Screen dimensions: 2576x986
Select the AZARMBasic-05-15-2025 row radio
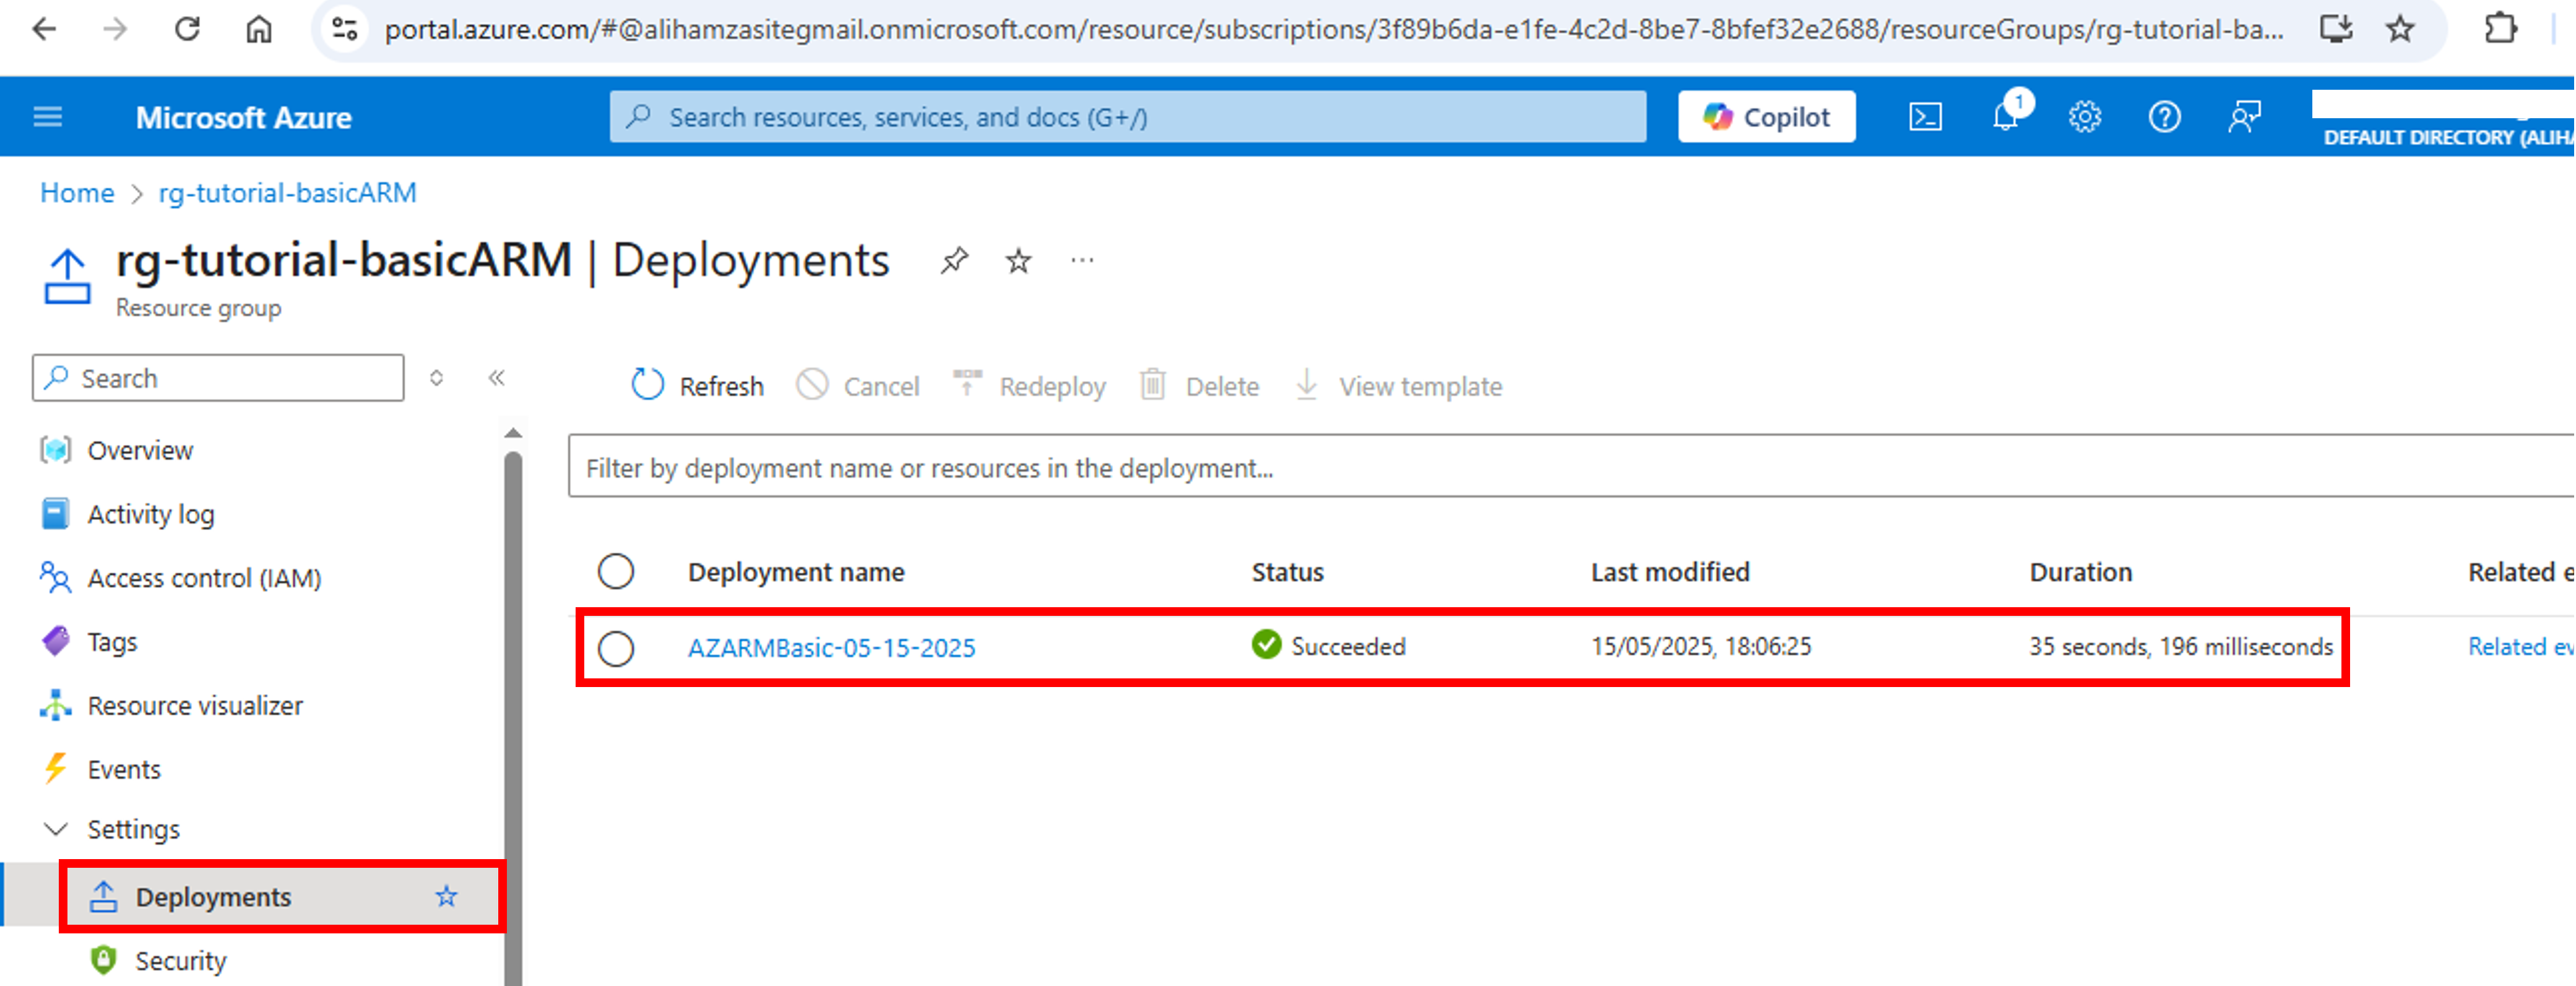tap(616, 648)
